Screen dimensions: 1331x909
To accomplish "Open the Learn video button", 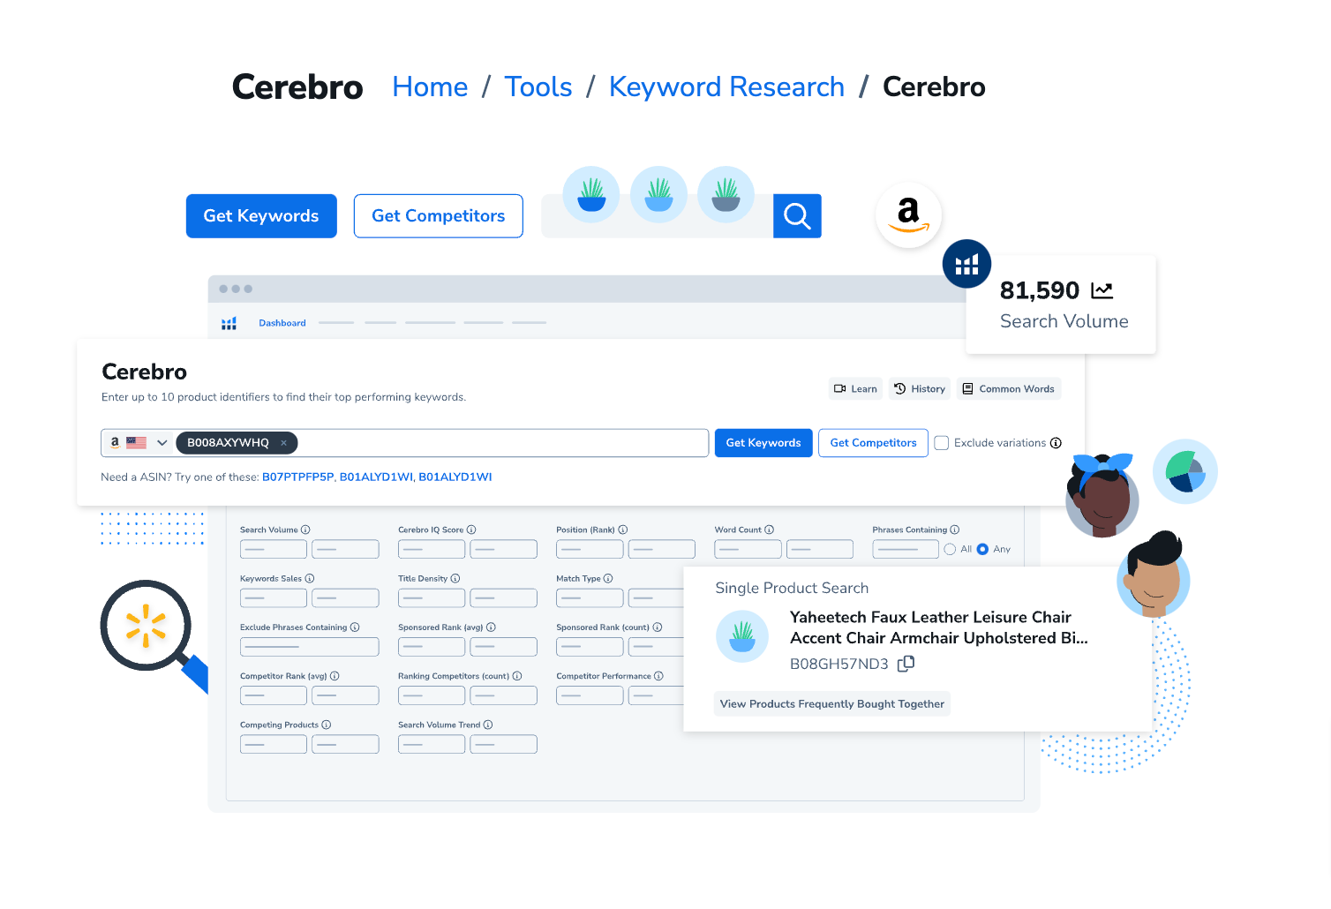I will [x=855, y=388].
